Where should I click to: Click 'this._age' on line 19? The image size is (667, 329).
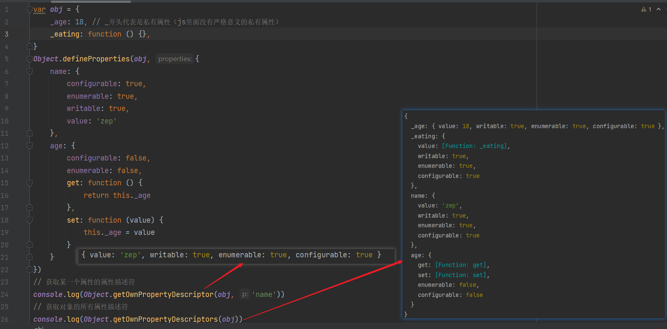(x=102, y=233)
